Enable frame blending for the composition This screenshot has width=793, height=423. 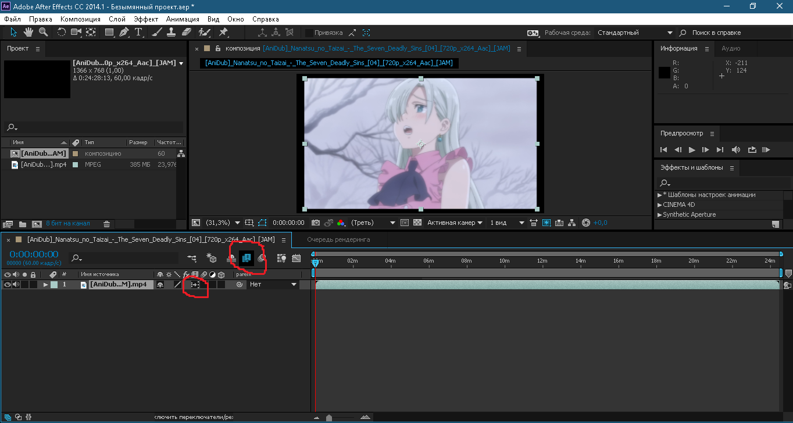pos(247,258)
